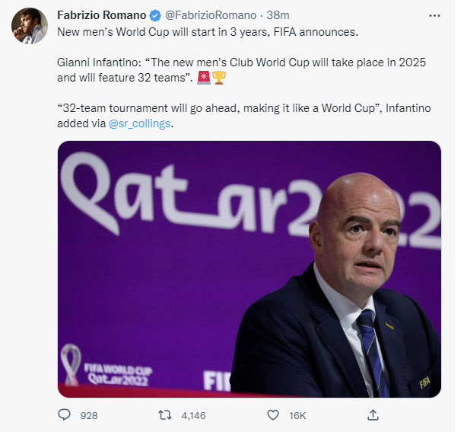The width and height of the screenshot is (467, 432).
Task: Click the share upload icon
Action: [x=373, y=415]
